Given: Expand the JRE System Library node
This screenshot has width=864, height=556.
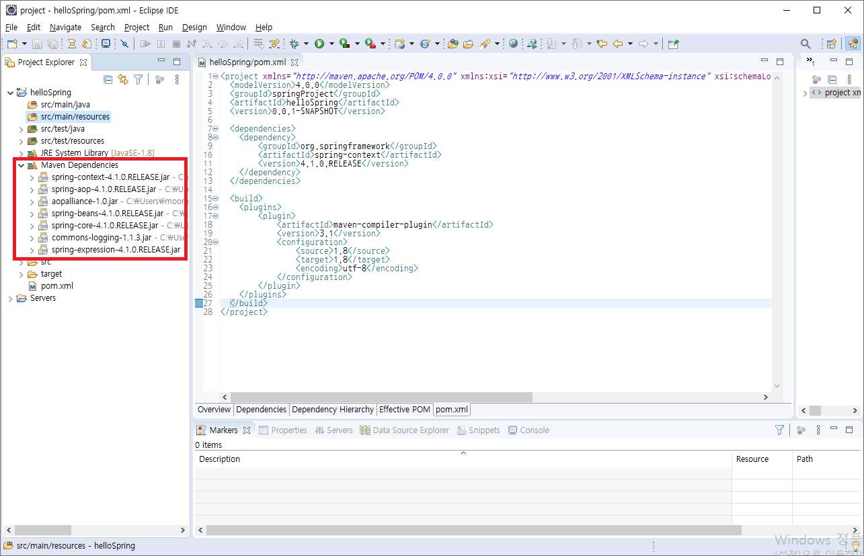Looking at the screenshot, I should point(21,153).
